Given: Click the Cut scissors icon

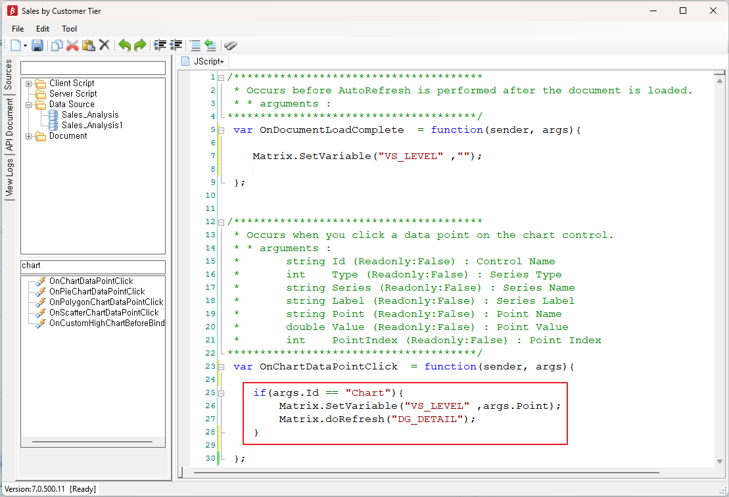Looking at the screenshot, I should (72, 45).
